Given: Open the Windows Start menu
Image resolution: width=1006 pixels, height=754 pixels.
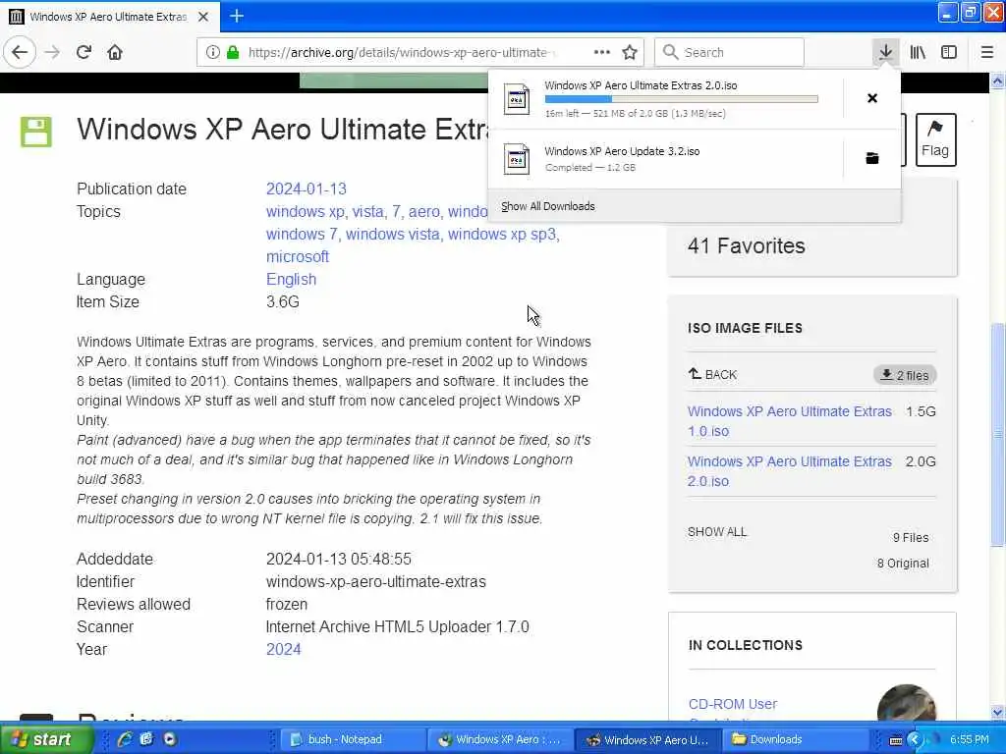Looking at the screenshot, I should pyautogui.click(x=47, y=739).
